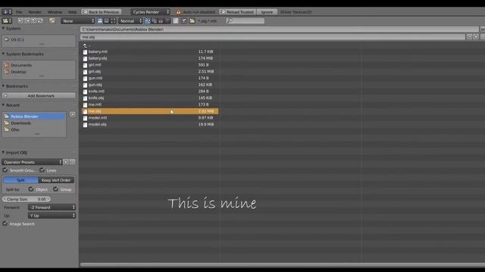Open the Normal display size dropdown
Screen dimensions: 485x272
(130, 20)
